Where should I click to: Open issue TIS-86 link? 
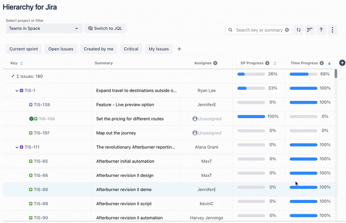[41, 175]
